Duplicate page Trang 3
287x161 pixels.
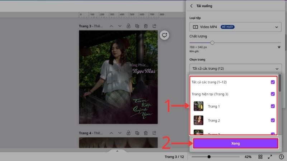click(137, 26)
